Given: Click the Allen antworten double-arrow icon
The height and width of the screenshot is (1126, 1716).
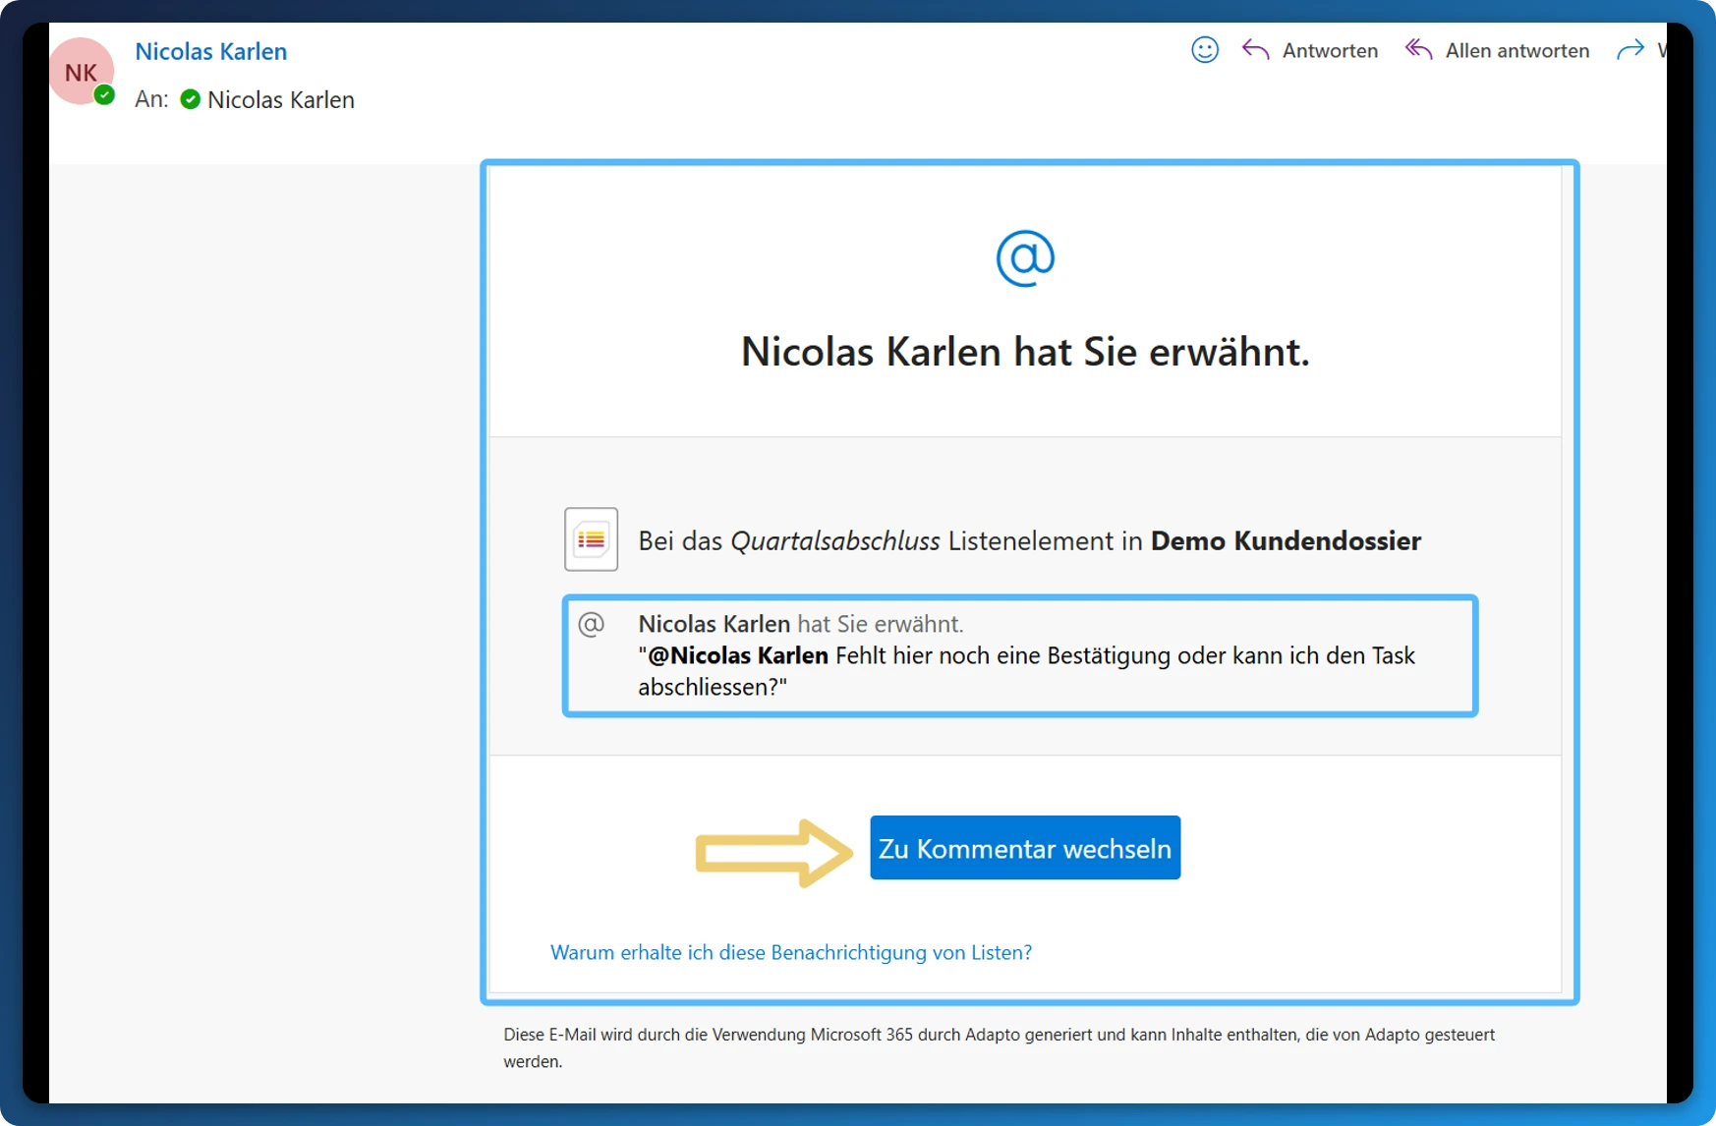Looking at the screenshot, I should tap(1418, 50).
